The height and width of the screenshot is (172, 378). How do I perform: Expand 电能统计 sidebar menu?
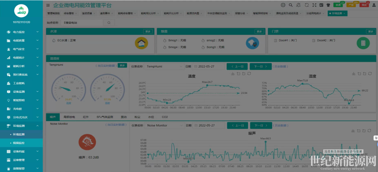pos(21,57)
